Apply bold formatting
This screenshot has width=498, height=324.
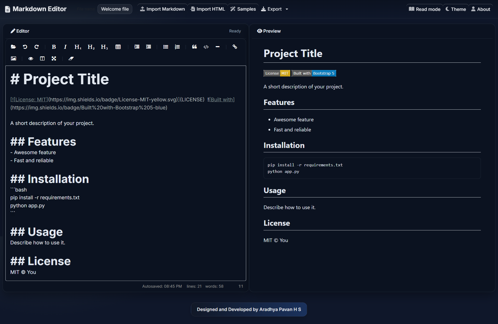[x=54, y=47]
